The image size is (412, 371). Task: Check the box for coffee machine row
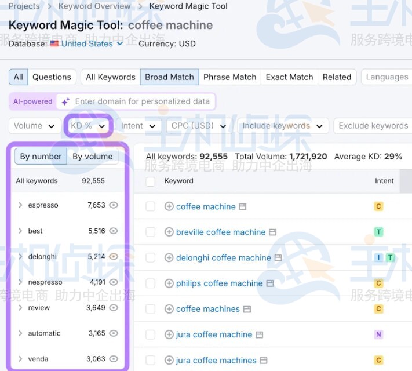(151, 207)
